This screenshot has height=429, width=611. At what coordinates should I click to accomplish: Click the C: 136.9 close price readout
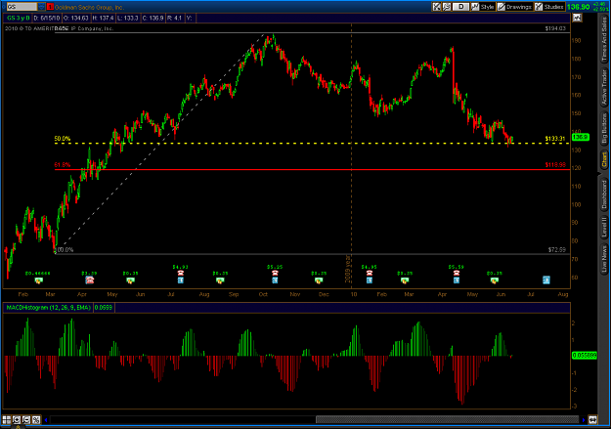[153, 18]
